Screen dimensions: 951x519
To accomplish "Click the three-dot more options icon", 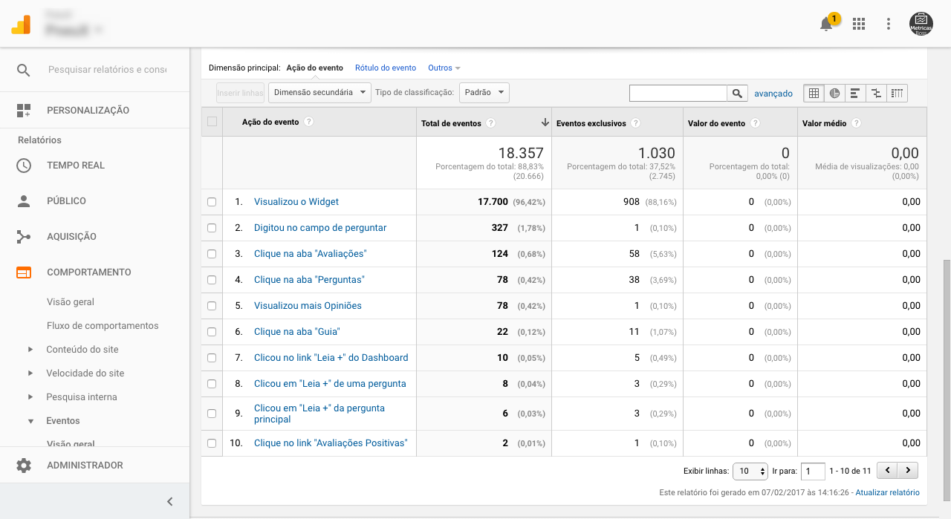I will click(889, 24).
